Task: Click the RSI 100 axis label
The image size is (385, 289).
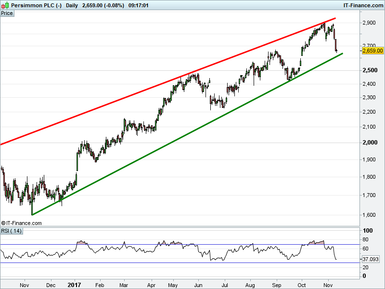Action: [368, 231]
